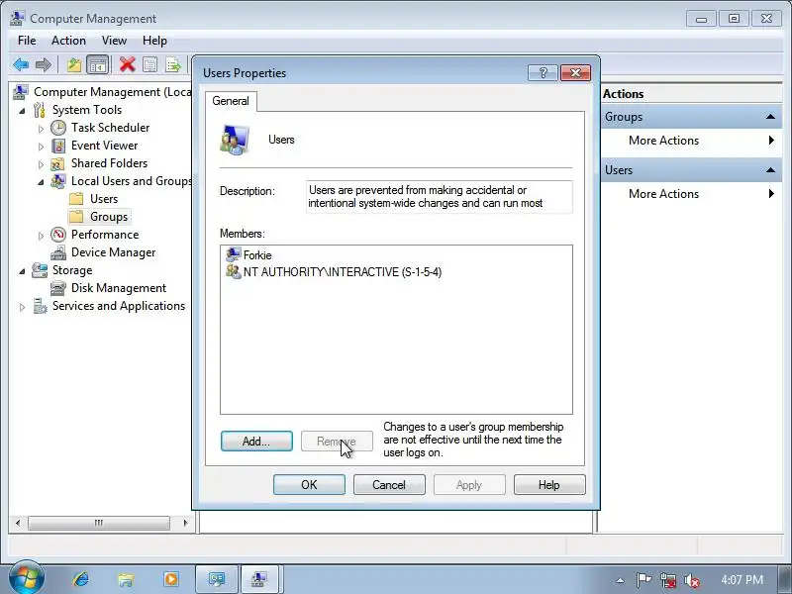792x594 pixels.
Task: Open Internet Explorer from the taskbar
Action: point(81,579)
